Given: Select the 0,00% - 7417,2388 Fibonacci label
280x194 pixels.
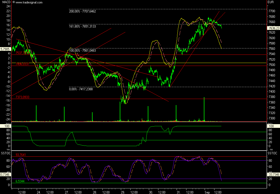Looking at the screenshot, I should pyautogui.click(x=81, y=89).
